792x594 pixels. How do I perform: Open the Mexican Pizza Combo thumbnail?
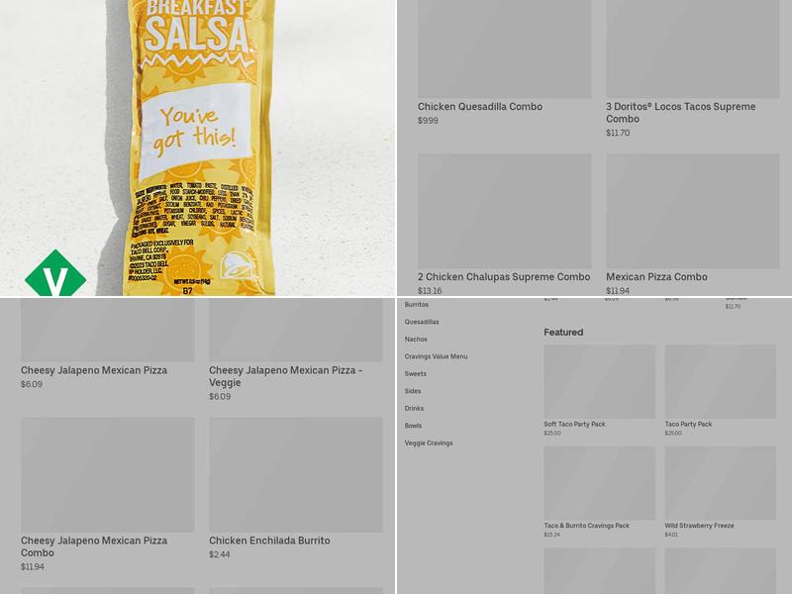click(x=692, y=211)
